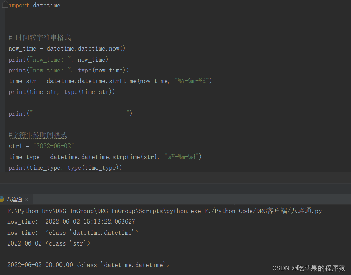351x275 pixels.
Task: Click the now_time assignment line
Action: pyautogui.click(x=67, y=48)
